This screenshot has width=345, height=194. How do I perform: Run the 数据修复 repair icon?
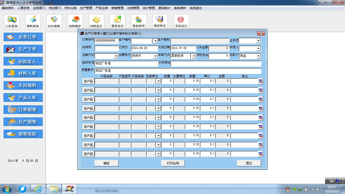click(x=160, y=22)
